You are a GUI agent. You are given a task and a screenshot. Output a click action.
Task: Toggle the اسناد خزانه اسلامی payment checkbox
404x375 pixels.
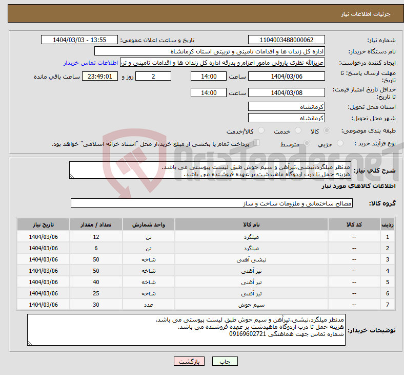(257, 143)
